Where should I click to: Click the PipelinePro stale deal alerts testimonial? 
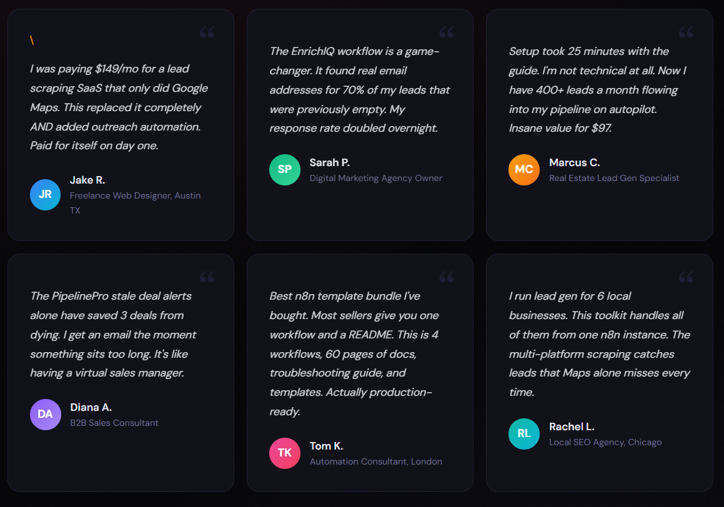pyautogui.click(x=113, y=334)
